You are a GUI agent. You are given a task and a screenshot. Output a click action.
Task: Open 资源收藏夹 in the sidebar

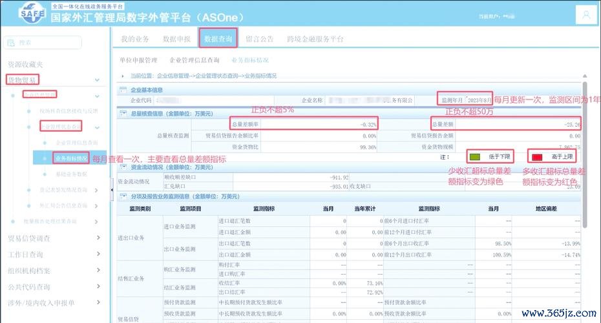pos(25,65)
